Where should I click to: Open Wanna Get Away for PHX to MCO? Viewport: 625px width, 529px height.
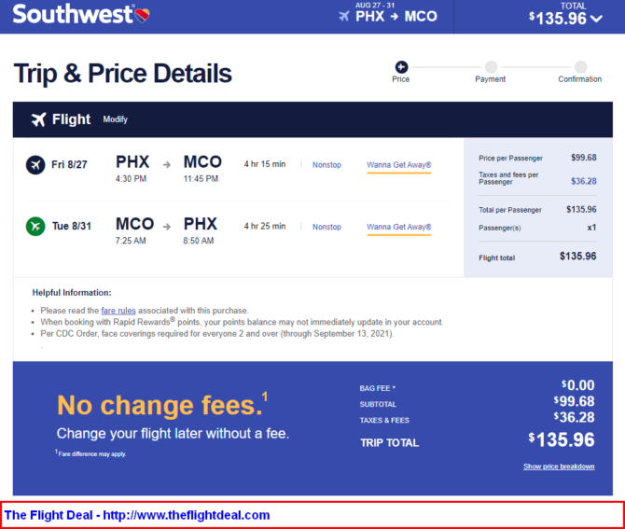[x=399, y=165]
